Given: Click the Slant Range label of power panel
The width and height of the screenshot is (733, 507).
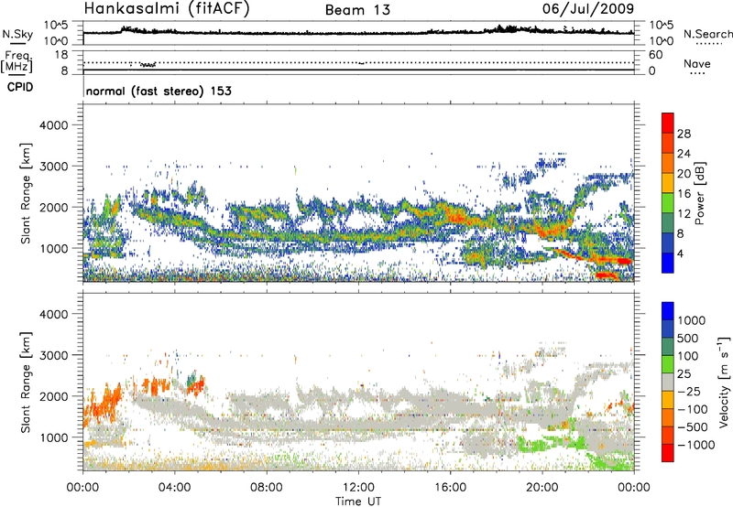Looking at the screenshot, I should tap(26, 193).
